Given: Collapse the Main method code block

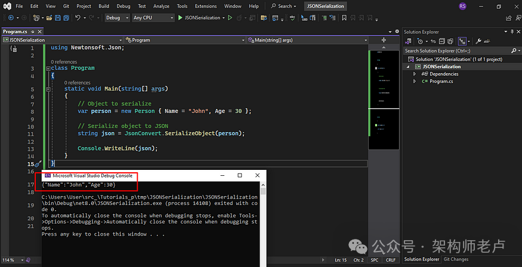Looking at the screenshot, I should pyautogui.click(x=48, y=89).
